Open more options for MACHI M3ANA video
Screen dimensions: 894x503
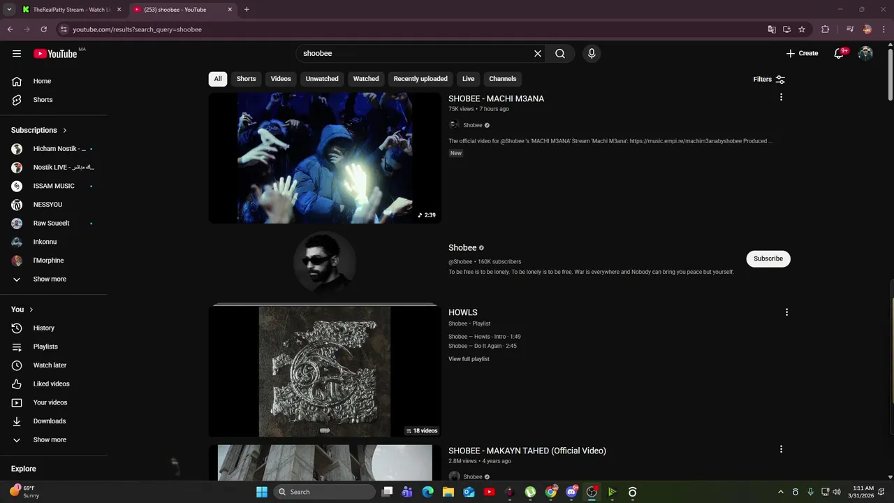pos(781,97)
